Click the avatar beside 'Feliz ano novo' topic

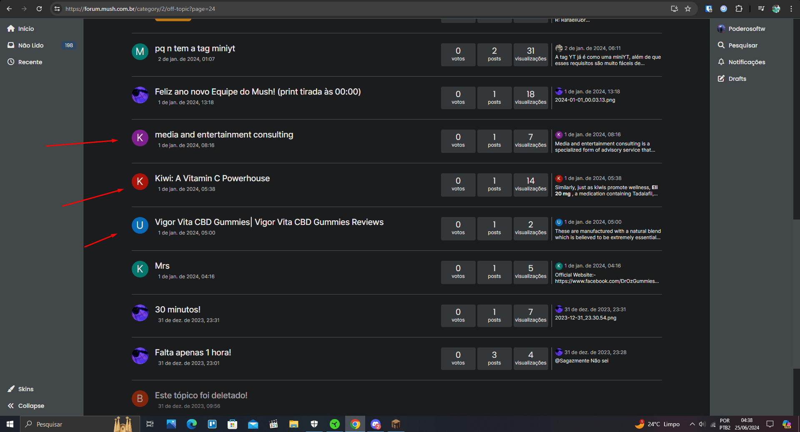[x=140, y=95]
